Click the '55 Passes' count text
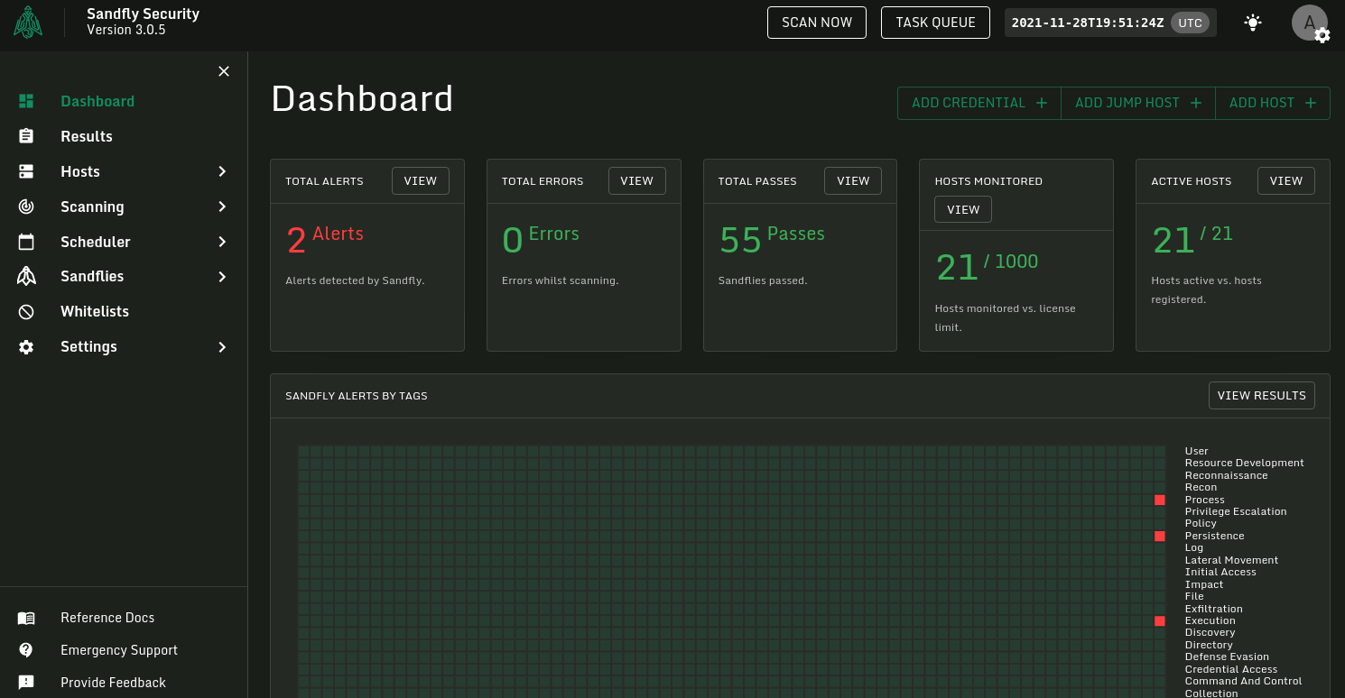Image resolution: width=1345 pixels, height=698 pixels. 772,239
